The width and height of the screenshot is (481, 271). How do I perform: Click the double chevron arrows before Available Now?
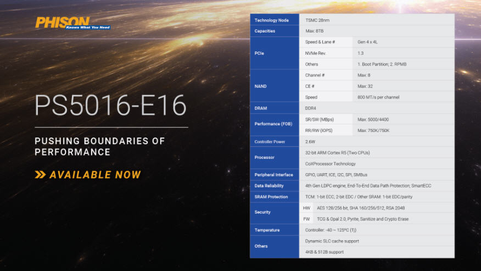[40, 175]
